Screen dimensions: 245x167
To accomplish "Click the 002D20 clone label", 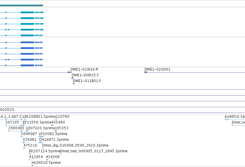I will (x=7, y=110).
